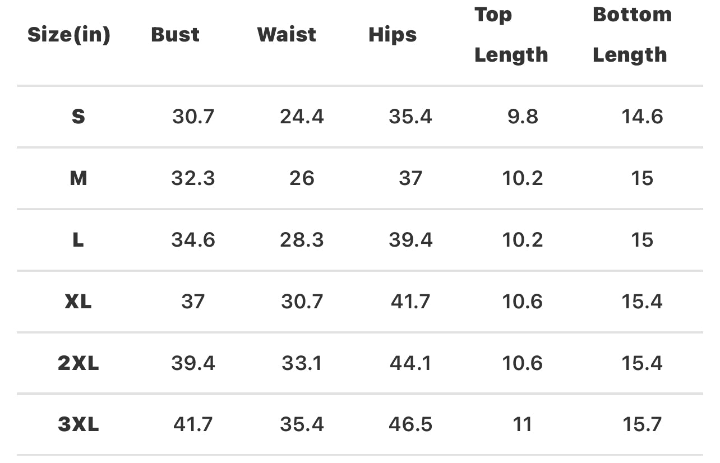The image size is (720, 463).
Task: Select the S size row label
Action: (78, 117)
